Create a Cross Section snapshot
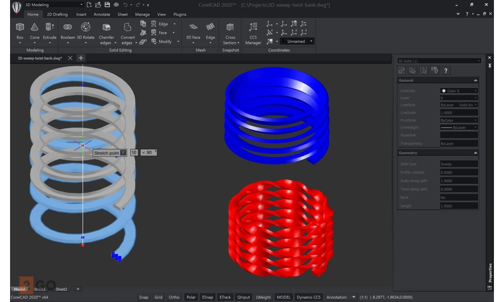The height and width of the screenshot is (302, 504). [x=230, y=27]
